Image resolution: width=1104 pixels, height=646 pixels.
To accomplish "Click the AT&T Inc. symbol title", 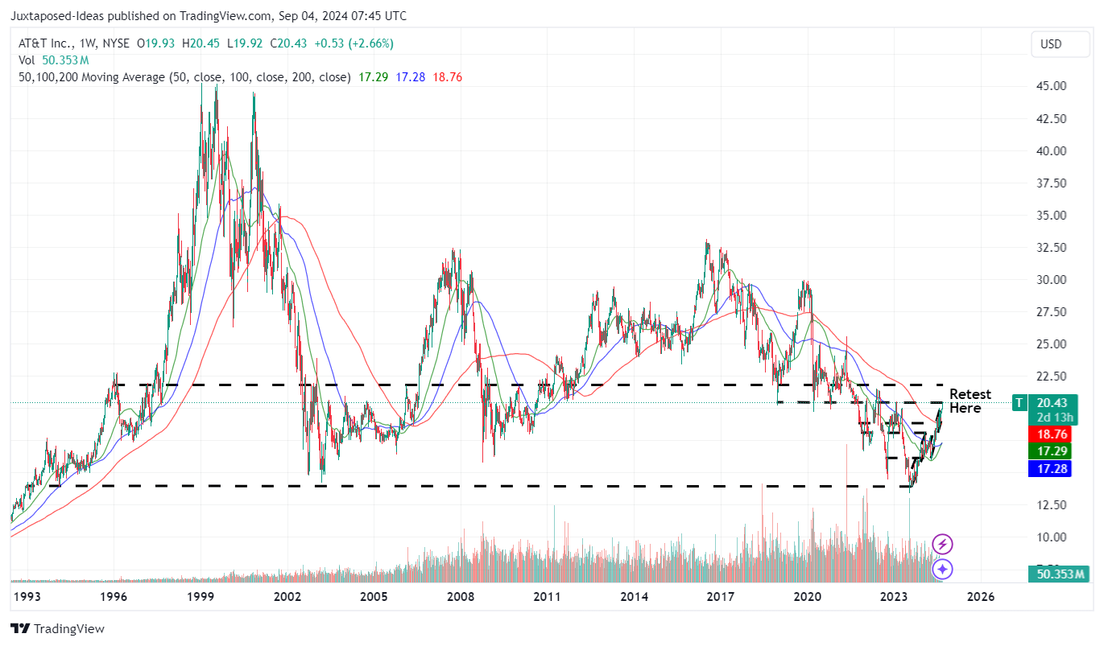I will pos(45,43).
